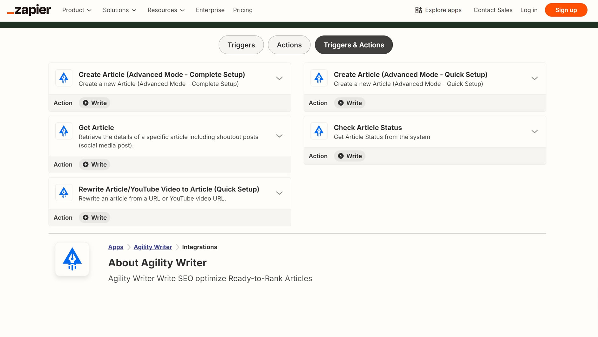Click bolt icon in Check Article Status Write badge
The image size is (598, 337).
point(341,156)
